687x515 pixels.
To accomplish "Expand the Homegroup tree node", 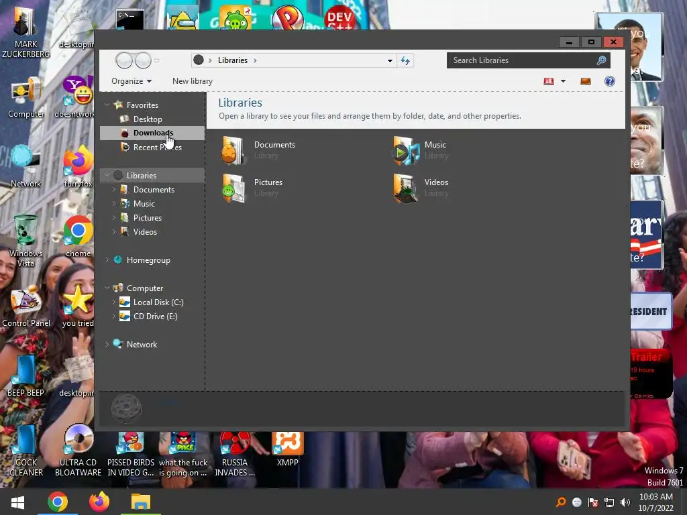I will (107, 260).
